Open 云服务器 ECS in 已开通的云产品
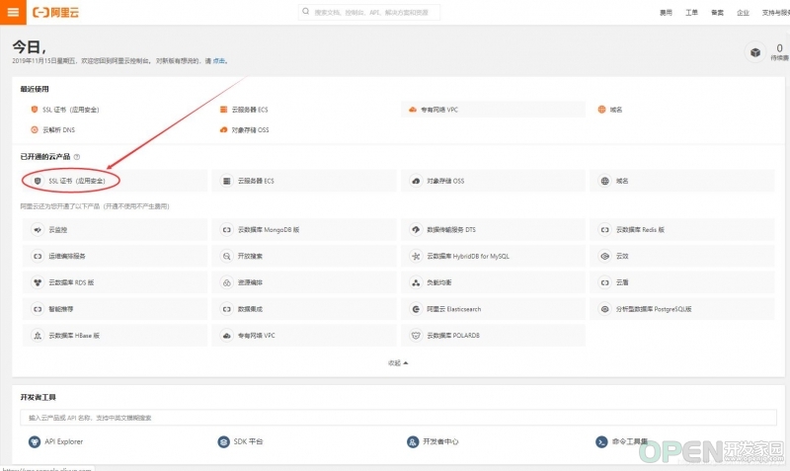This screenshot has height=471, width=790. click(x=304, y=181)
